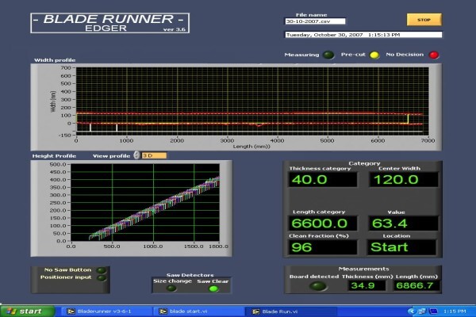This screenshot has width=476, height=317.
Task: Click the system tray display icon
Action: click(433, 311)
